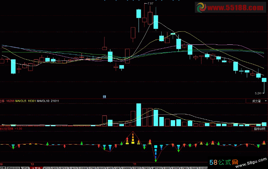
Task: Click the last cyan candlestick above 5.24
Action: (x=264, y=80)
